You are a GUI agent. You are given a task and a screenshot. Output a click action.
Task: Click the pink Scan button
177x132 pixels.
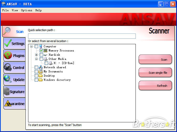155,59
